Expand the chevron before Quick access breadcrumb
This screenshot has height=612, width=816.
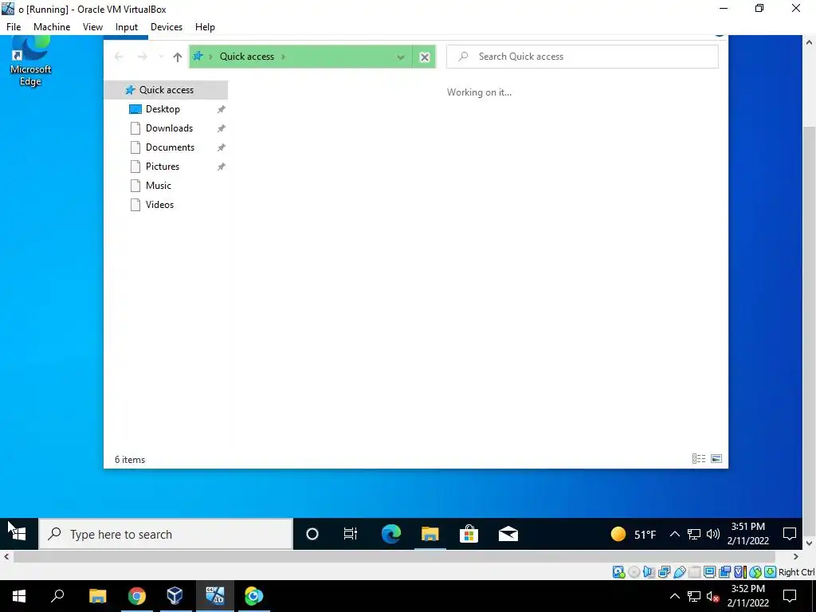point(210,57)
